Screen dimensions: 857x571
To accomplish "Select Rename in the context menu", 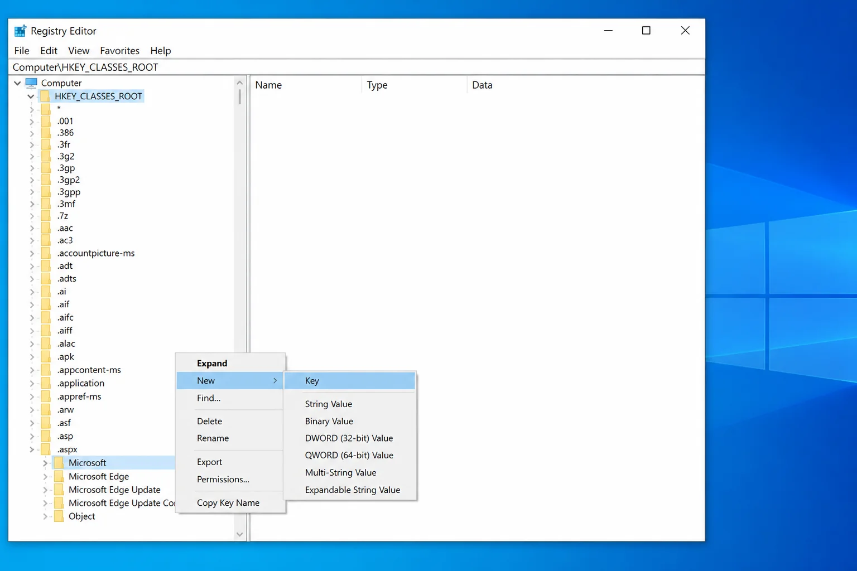I will tap(230, 438).
